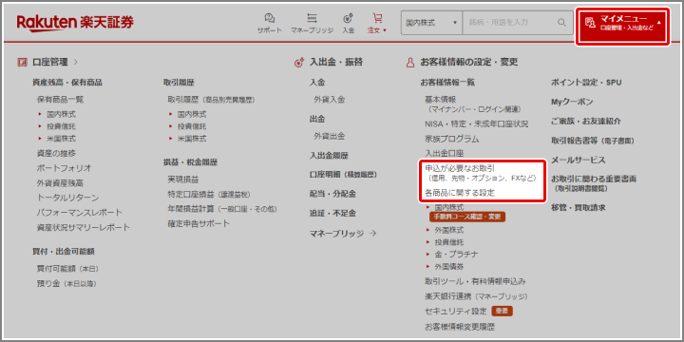Open Myクーポン
This screenshot has width=684, height=342.
[572, 102]
